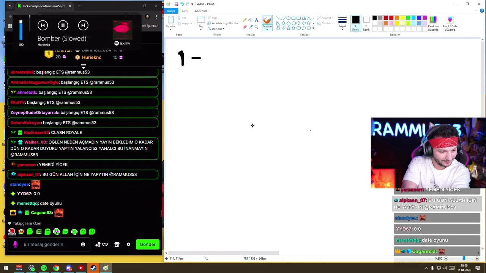The width and height of the screenshot is (486, 273).
Task: Click the Paint zoom in plus button
Action: click(477, 259)
